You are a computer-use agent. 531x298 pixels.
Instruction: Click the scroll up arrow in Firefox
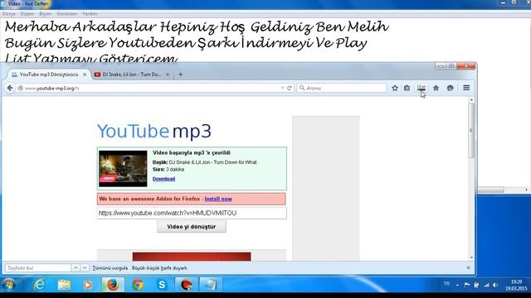[471, 100]
